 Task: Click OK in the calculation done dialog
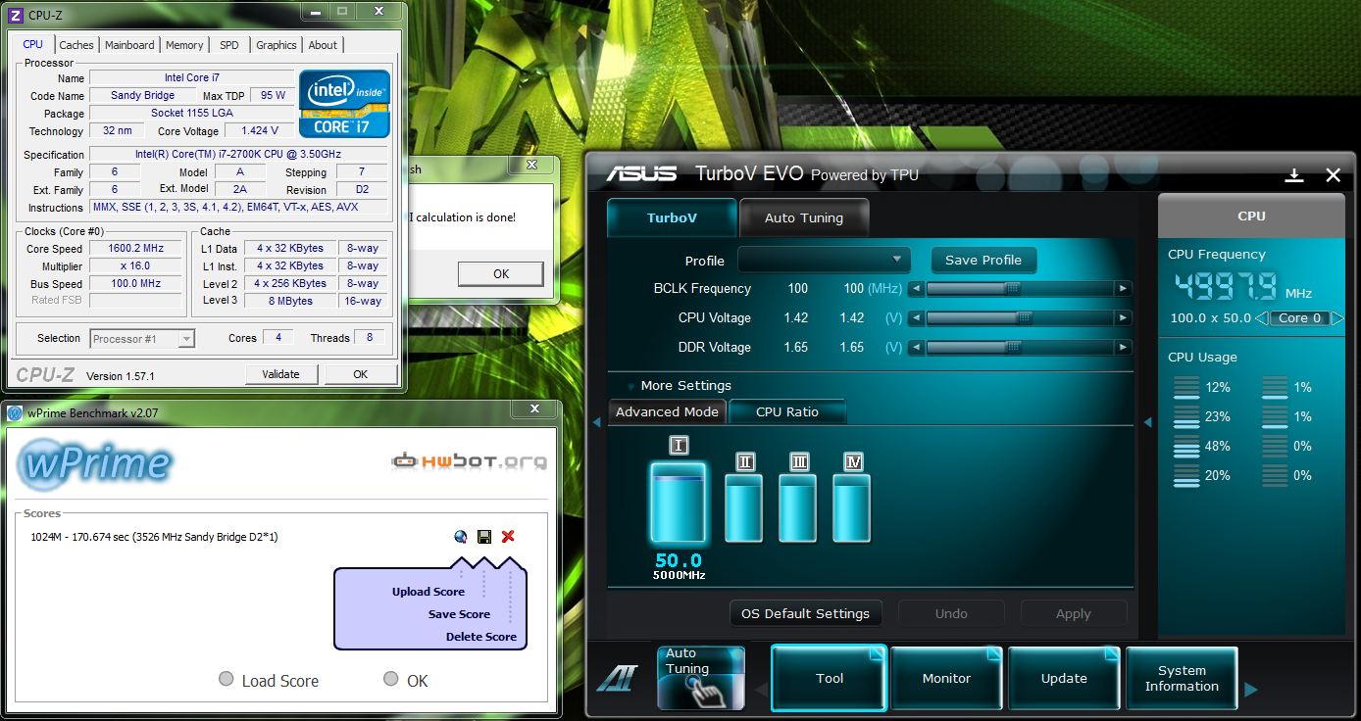point(501,273)
